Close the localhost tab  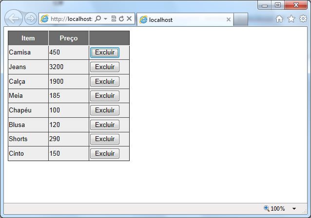(229, 19)
